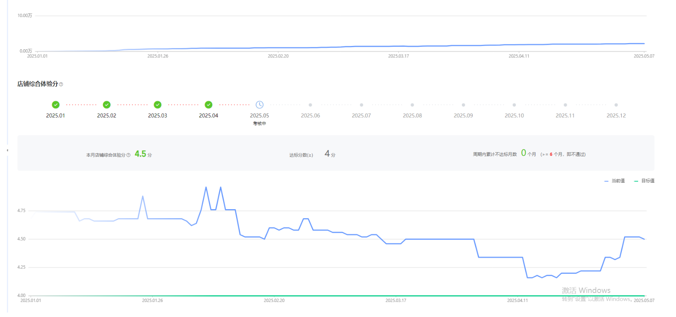Select the green checkmark for 2025.04

[209, 105]
